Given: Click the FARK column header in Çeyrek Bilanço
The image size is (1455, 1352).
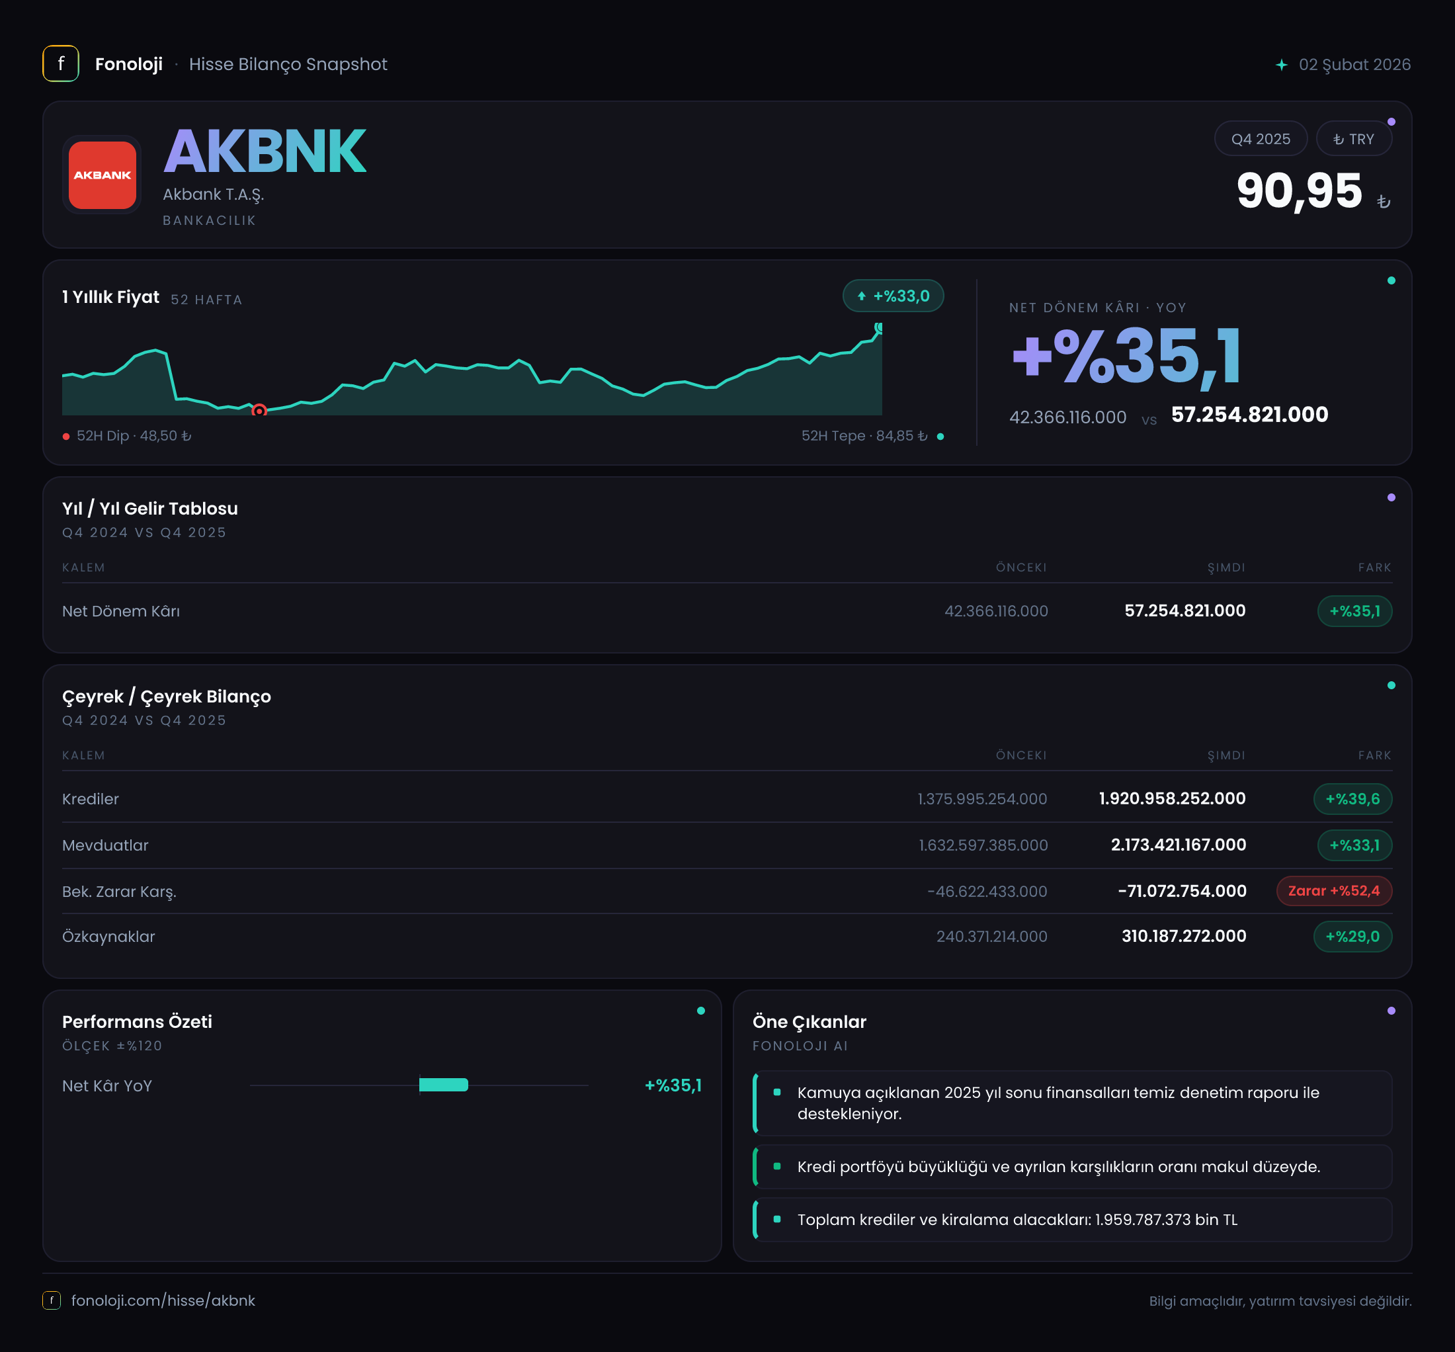Looking at the screenshot, I should click(1374, 755).
